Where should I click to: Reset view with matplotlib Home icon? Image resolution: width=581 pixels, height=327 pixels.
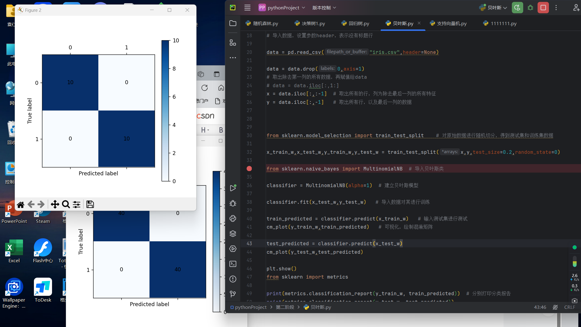click(21, 205)
